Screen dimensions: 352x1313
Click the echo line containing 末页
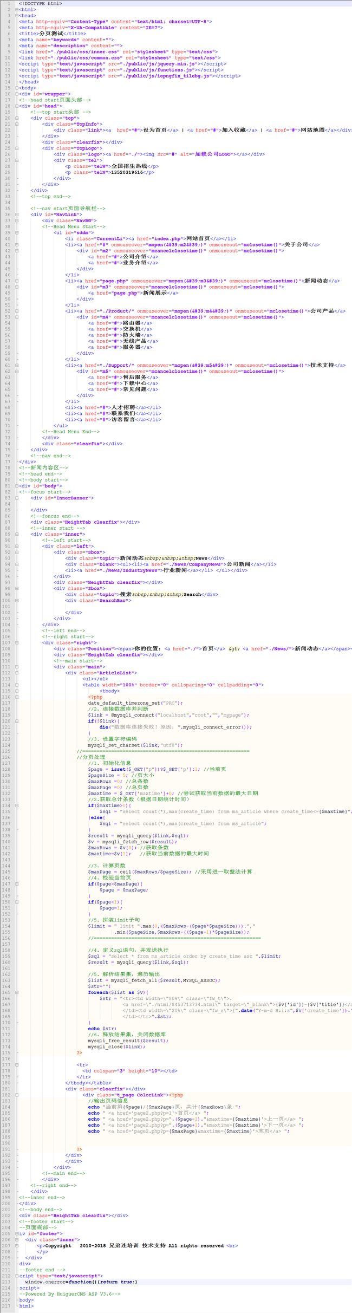[x=189, y=1130]
